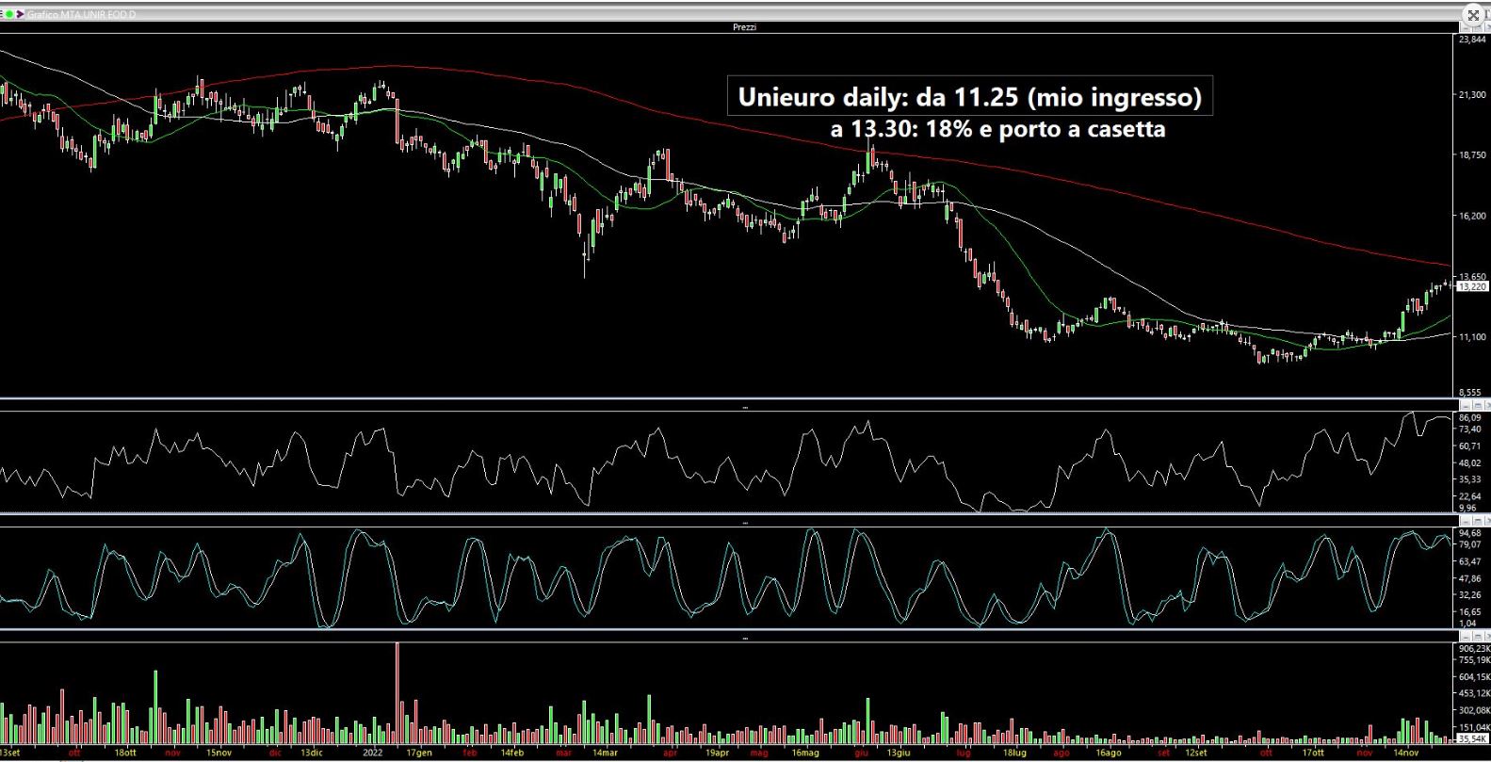Maximize the stochastic indicator panel
This screenshot has height=762, width=1491.
coord(1478,521)
